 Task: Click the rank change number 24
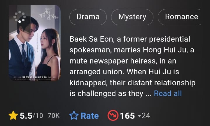coord(146,116)
